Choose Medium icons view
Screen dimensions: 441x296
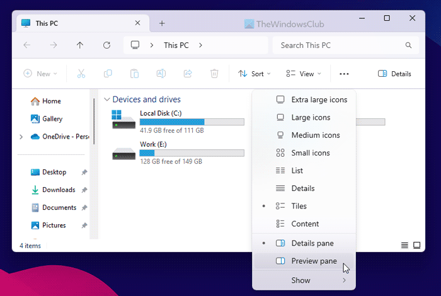[x=304, y=135]
